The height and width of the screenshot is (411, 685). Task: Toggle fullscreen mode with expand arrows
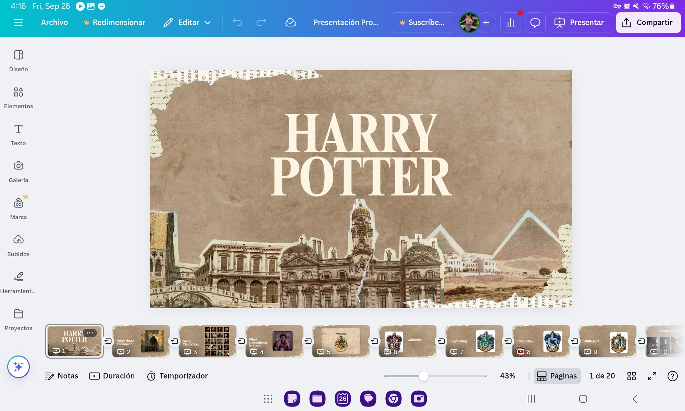click(652, 376)
